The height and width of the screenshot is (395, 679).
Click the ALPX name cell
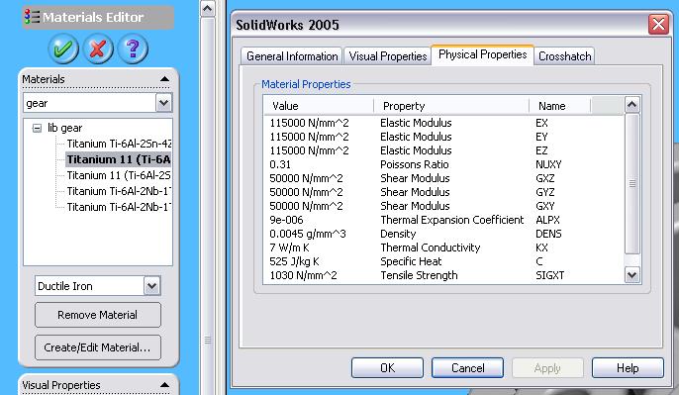pyautogui.click(x=547, y=220)
